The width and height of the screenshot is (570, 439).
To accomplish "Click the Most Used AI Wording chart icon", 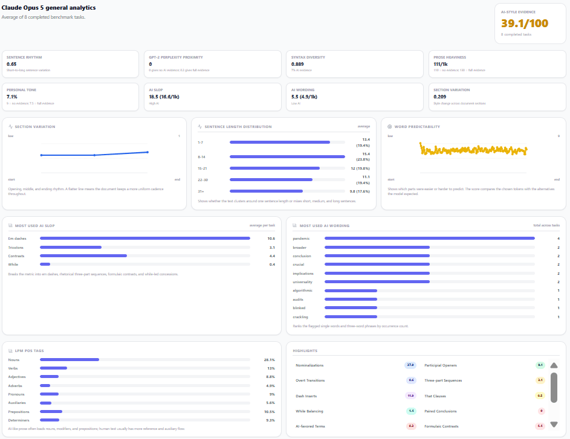I will 295,225.
